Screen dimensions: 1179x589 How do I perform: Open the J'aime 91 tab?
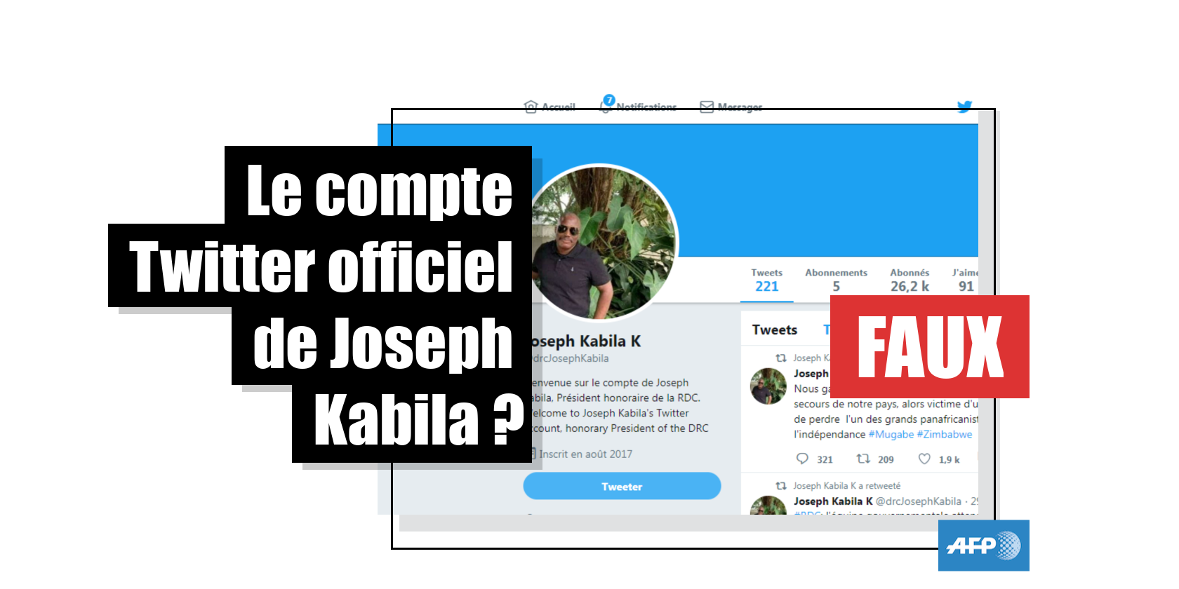click(965, 280)
